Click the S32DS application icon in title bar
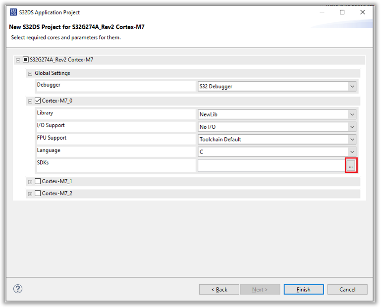The width and height of the screenshot is (381, 308). pyautogui.click(x=13, y=12)
